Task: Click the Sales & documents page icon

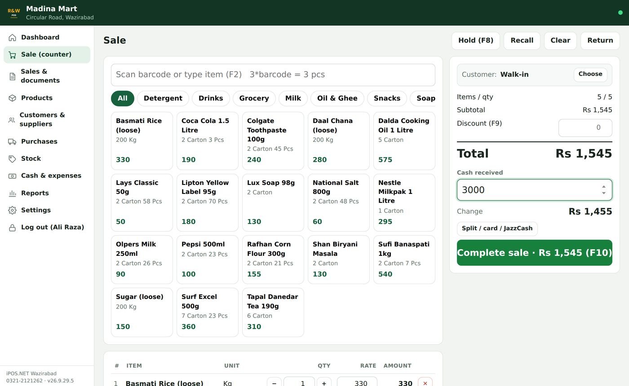Action: tap(12, 76)
